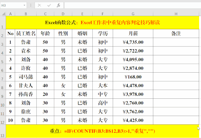The image size is (201, 138).
Task: Select row 3 header
Action: (3, 42)
